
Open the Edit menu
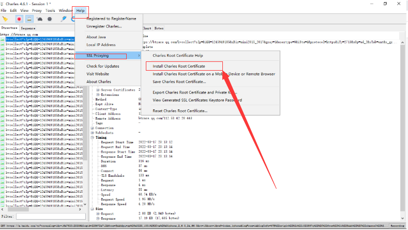[13, 11]
